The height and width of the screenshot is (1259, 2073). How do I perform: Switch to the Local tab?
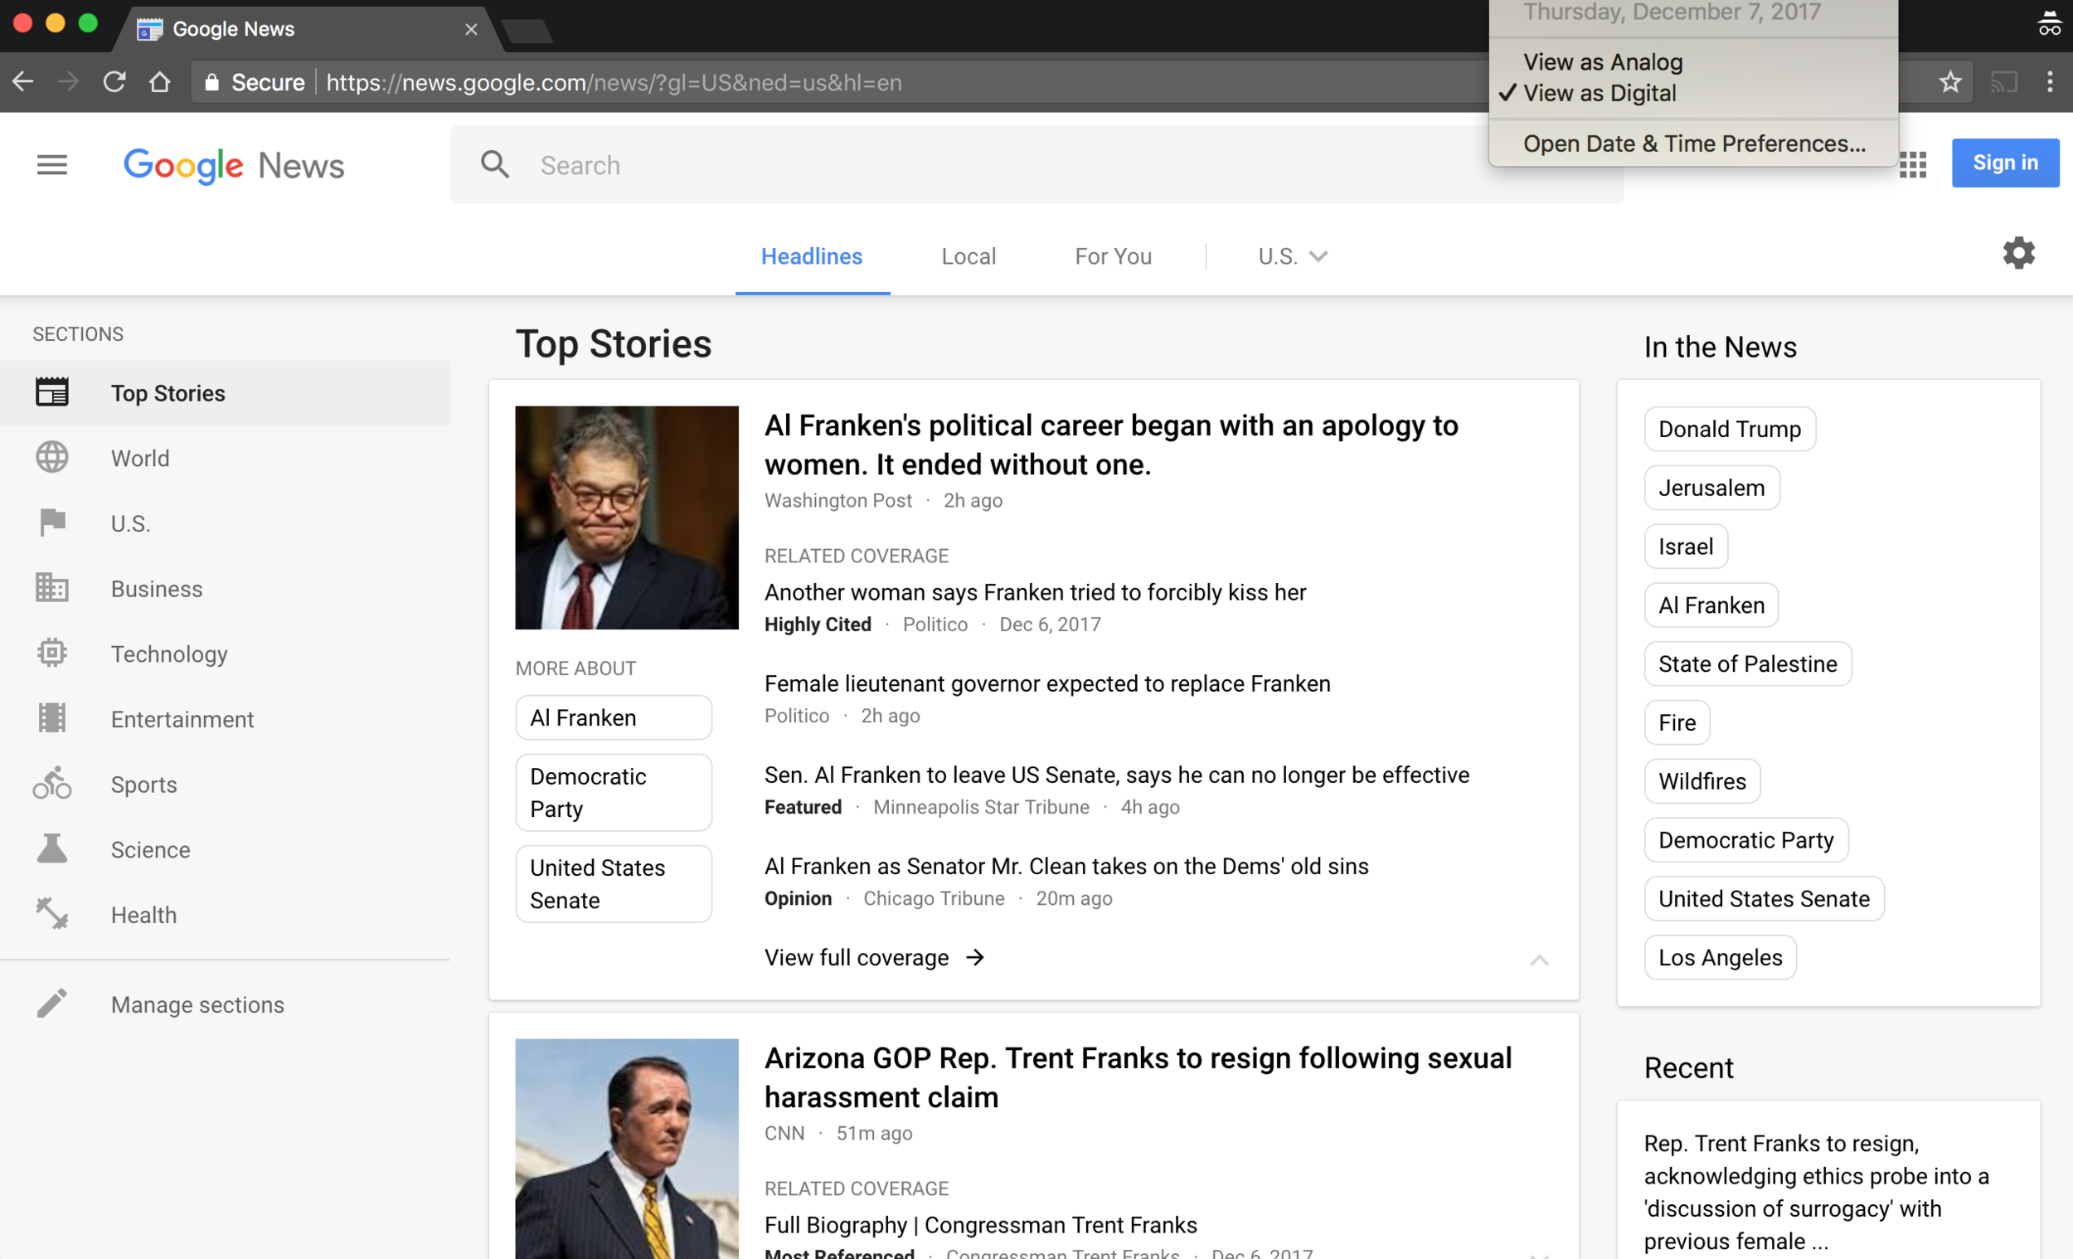pyautogui.click(x=969, y=255)
